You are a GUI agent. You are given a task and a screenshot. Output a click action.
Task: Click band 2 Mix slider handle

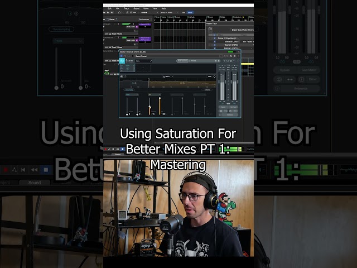(x=160, y=98)
